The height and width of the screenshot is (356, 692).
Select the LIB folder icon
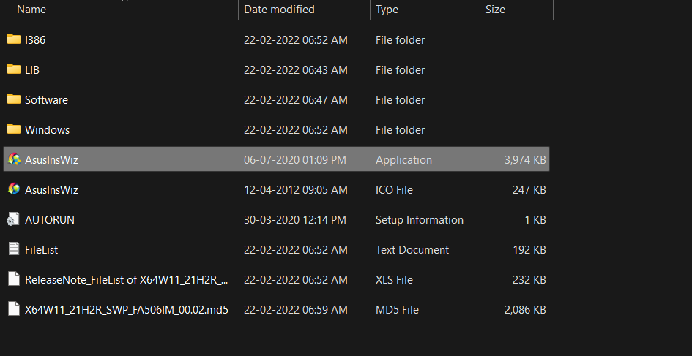pyautogui.click(x=14, y=69)
